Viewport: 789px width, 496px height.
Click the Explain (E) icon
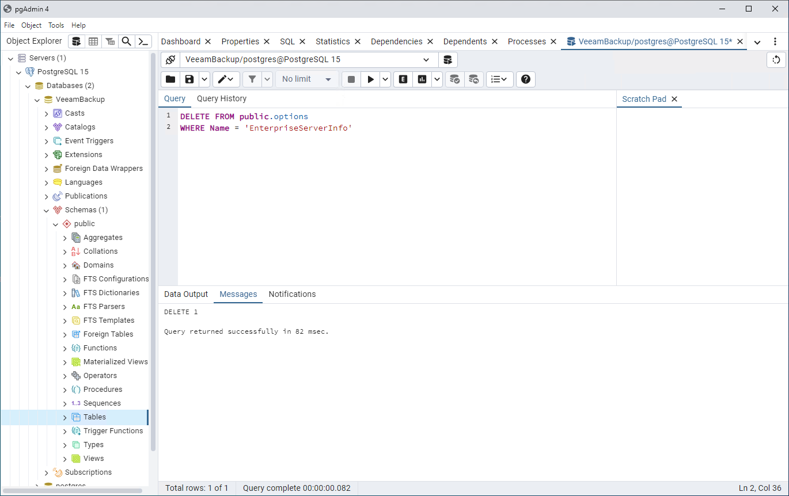click(403, 79)
